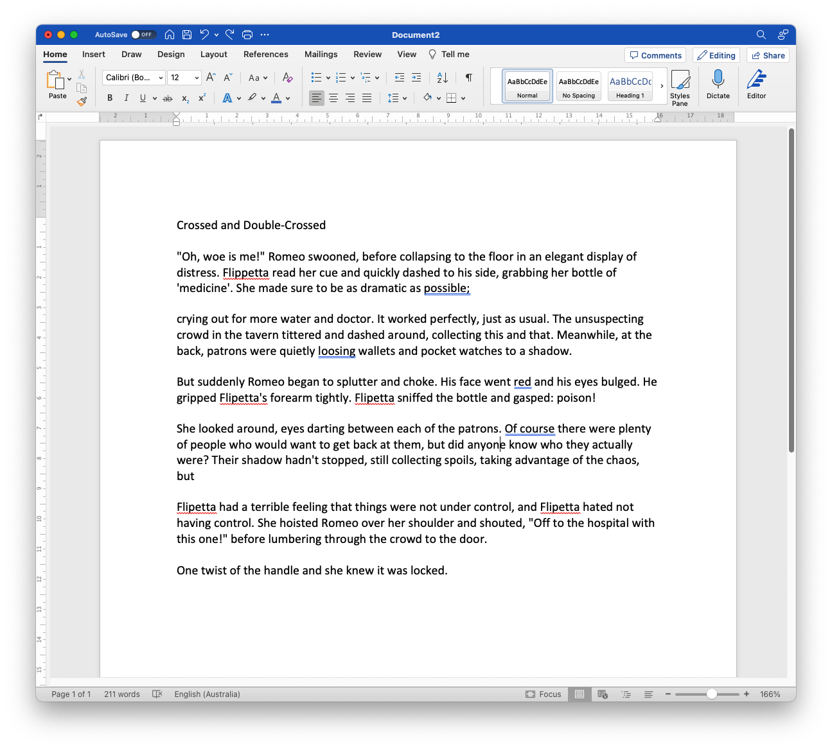This screenshot has height=749, width=832.
Task: Toggle bold formatting
Action: [x=110, y=98]
